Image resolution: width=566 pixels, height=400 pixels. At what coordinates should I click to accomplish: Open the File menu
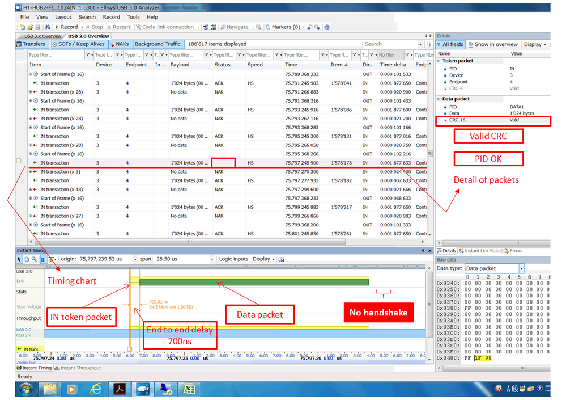click(x=24, y=17)
